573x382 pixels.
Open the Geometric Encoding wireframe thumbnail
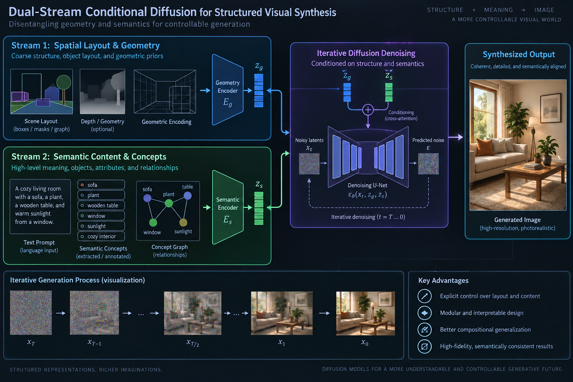click(x=165, y=91)
